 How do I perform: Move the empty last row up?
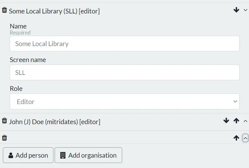(x=236, y=138)
